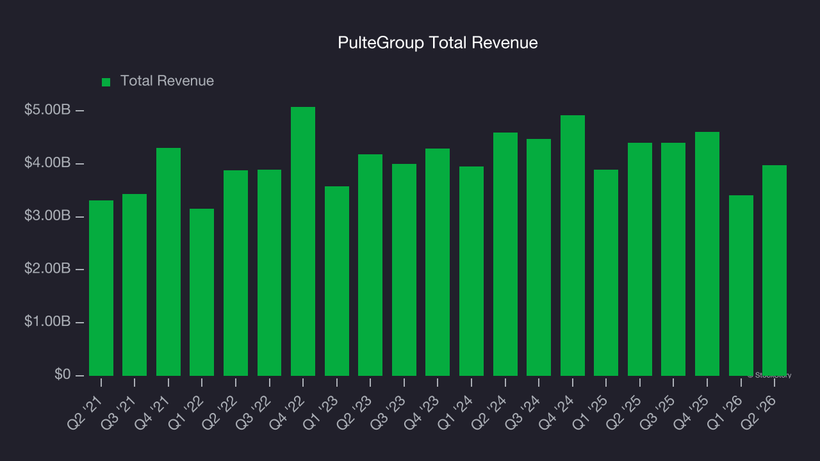Select the $3.00B y-axis label

[47, 216]
